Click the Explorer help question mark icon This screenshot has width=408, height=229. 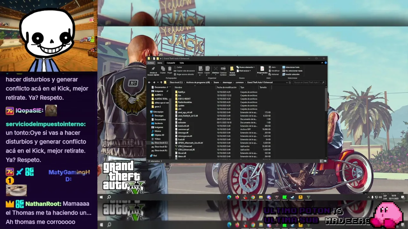click(326, 63)
